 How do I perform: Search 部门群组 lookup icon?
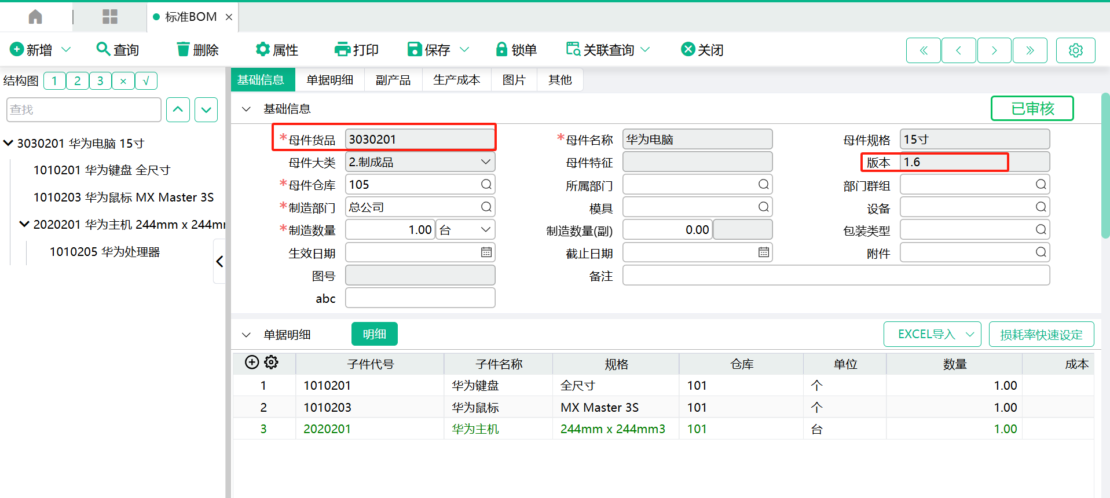[1041, 184]
